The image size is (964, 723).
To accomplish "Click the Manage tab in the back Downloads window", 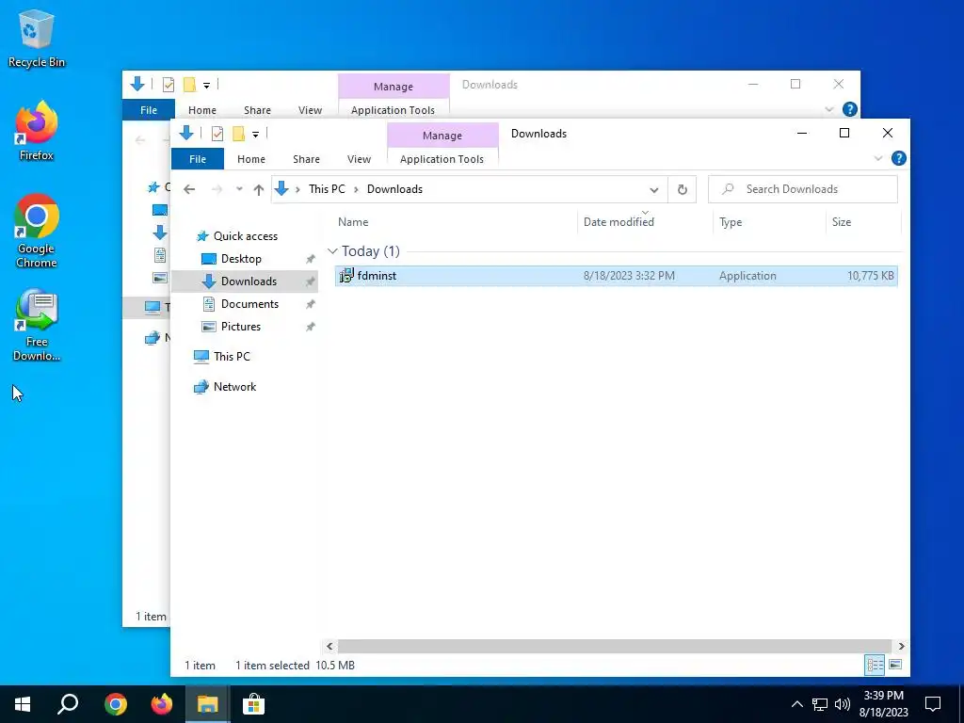I will pyautogui.click(x=394, y=87).
